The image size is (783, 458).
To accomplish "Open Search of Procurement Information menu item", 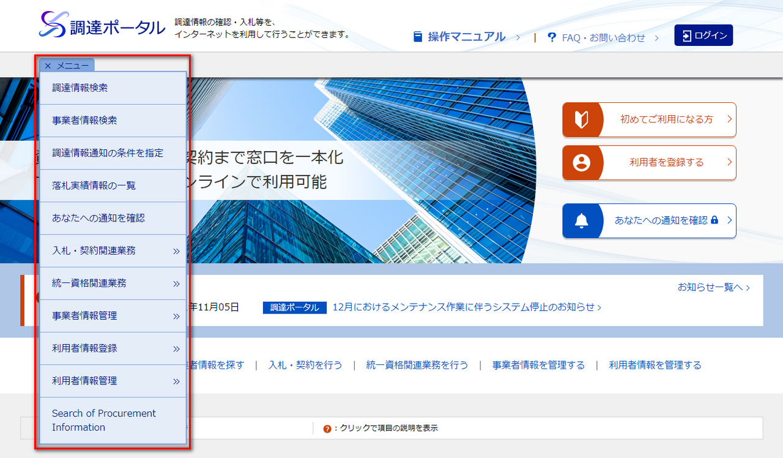I will pyautogui.click(x=104, y=420).
